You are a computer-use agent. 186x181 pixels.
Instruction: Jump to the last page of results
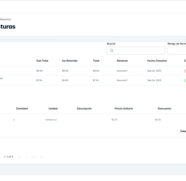point(42,157)
